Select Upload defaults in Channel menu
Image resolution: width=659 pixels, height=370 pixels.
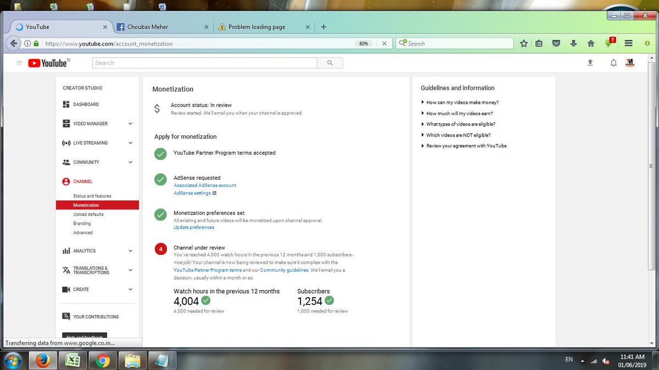pyautogui.click(x=88, y=214)
